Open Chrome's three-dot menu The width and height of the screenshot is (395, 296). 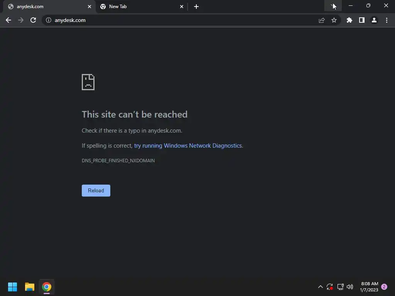point(387,20)
